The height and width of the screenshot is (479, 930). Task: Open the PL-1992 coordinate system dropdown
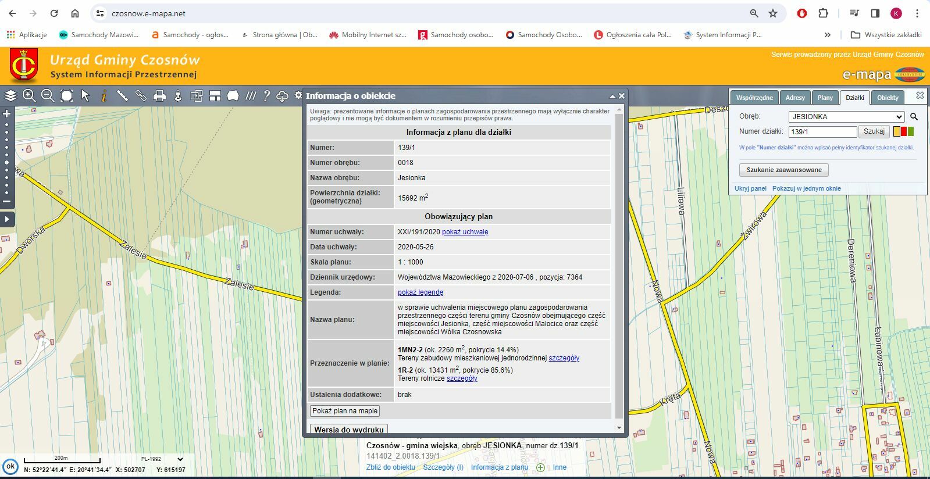click(163, 459)
